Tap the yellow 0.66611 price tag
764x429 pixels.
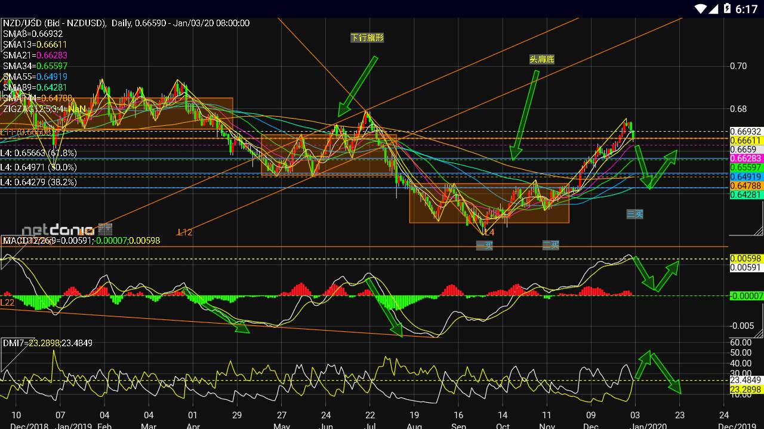(x=747, y=141)
